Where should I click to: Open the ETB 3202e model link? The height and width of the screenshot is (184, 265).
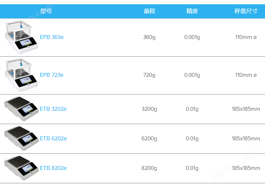(53, 109)
